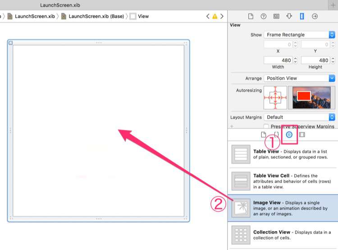Viewport: 338px width, 250px height.
Task: Click the view's close box on canvas
Action: point(10,43)
